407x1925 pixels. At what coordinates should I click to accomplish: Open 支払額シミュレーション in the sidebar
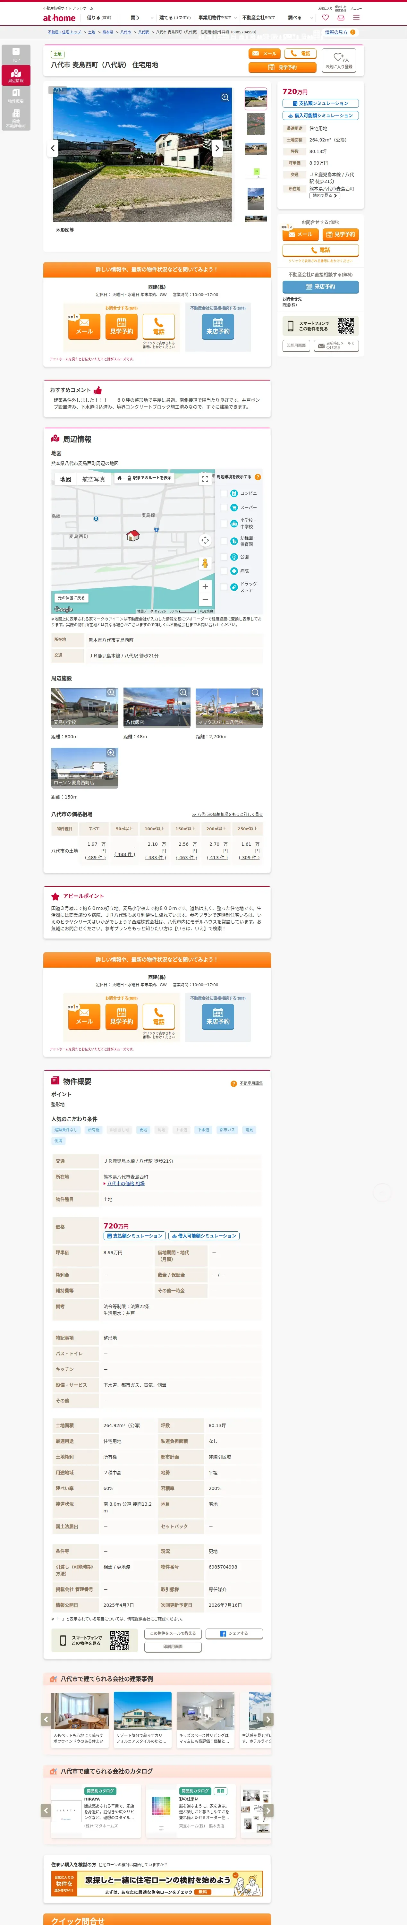click(x=320, y=103)
